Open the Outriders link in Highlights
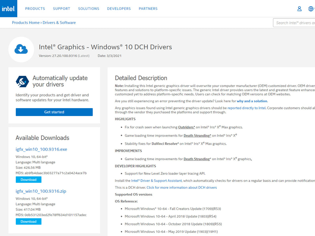315x236 pixels. [186, 127]
